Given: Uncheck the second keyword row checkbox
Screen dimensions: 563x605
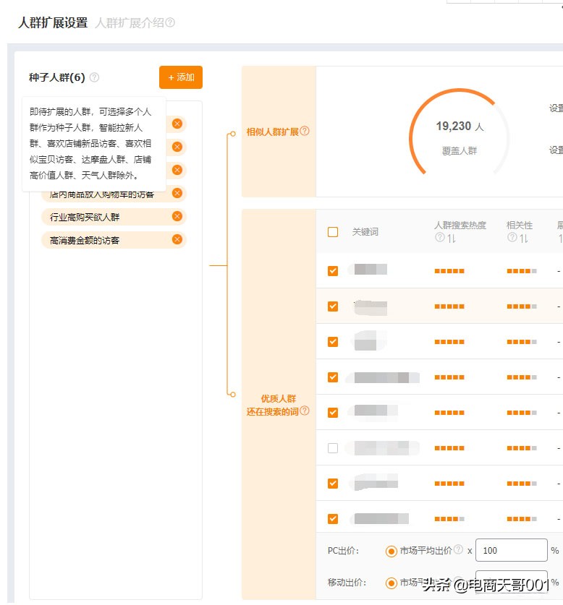Looking at the screenshot, I should coord(333,306).
